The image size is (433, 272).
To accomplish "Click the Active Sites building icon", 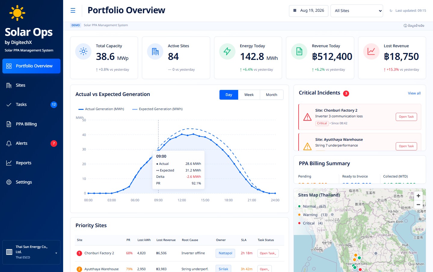I will click(155, 51).
